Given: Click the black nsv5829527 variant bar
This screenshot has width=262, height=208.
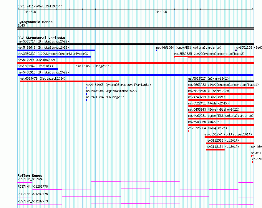Looking at the screenshot, I should pyautogui.click(x=221, y=81).
